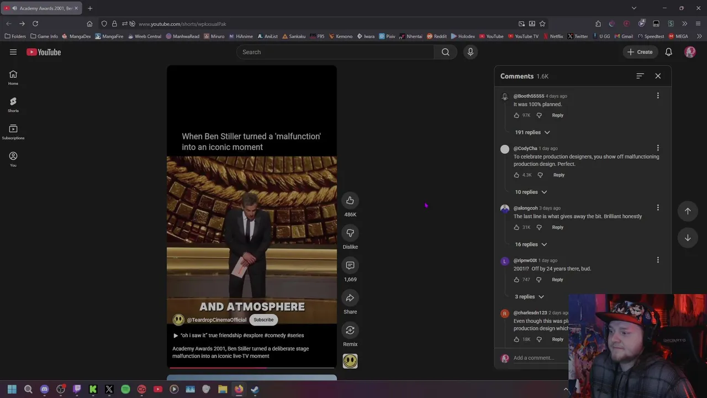Viewport: 707px width, 398px height.
Task: Open action menu for alongcoh's comment
Action: click(658, 208)
